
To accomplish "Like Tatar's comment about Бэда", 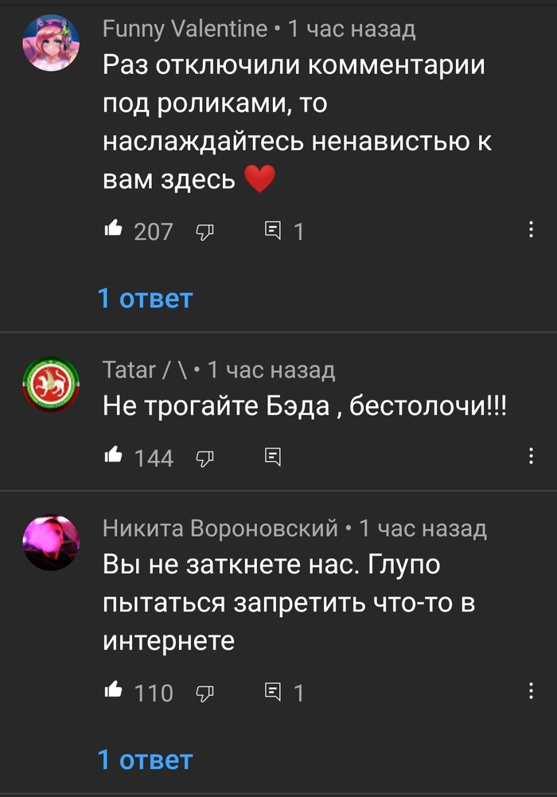I will [113, 455].
